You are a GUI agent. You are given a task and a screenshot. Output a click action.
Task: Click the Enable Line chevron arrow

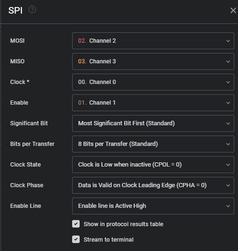(228, 206)
